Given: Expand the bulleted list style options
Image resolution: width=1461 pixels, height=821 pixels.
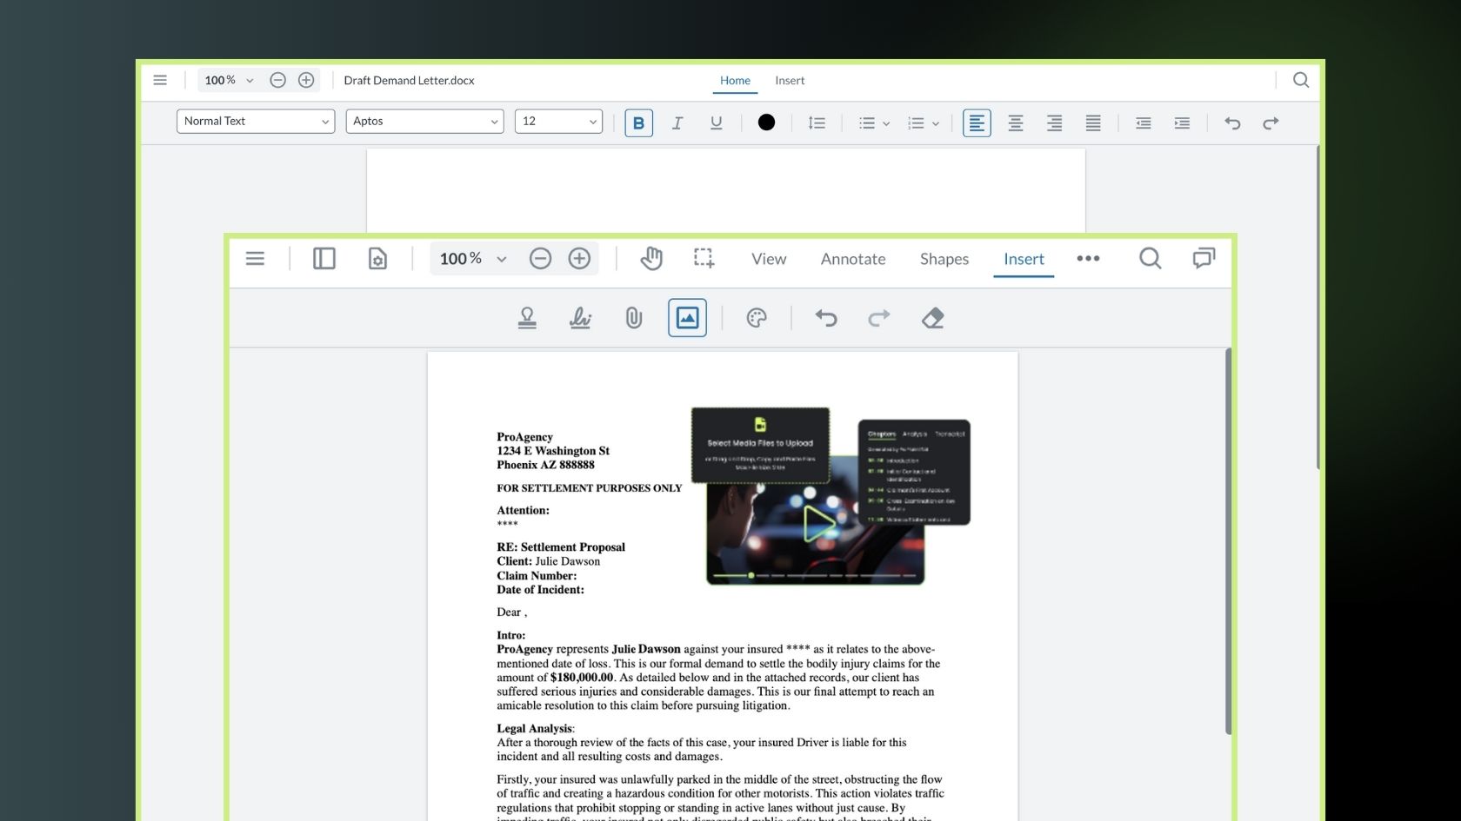Looking at the screenshot, I should point(886,123).
